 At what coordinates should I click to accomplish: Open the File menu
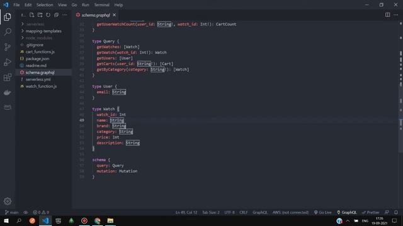coord(16,5)
